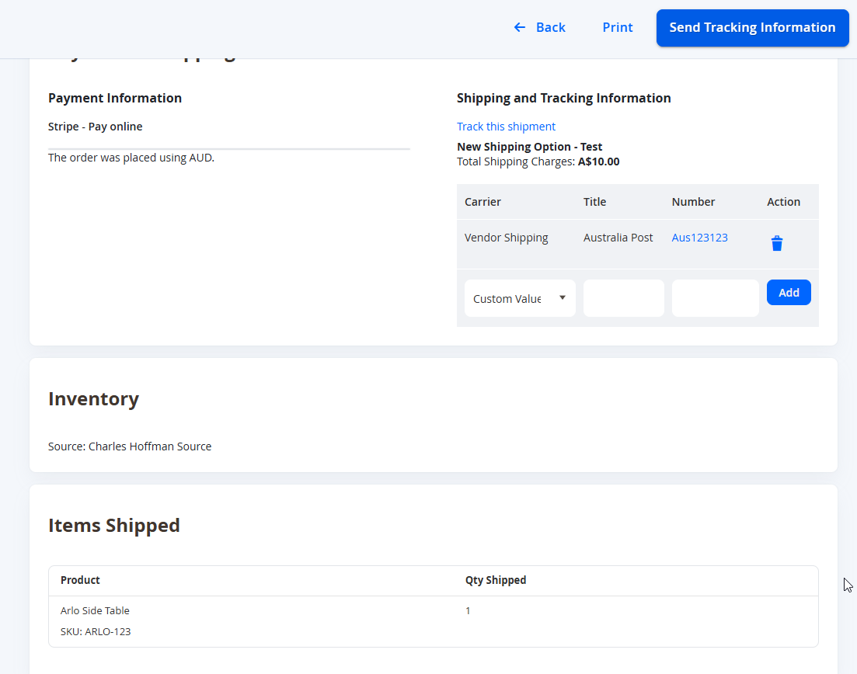Select the Australia Post title cell
Screen dimensions: 857x674
click(x=618, y=238)
